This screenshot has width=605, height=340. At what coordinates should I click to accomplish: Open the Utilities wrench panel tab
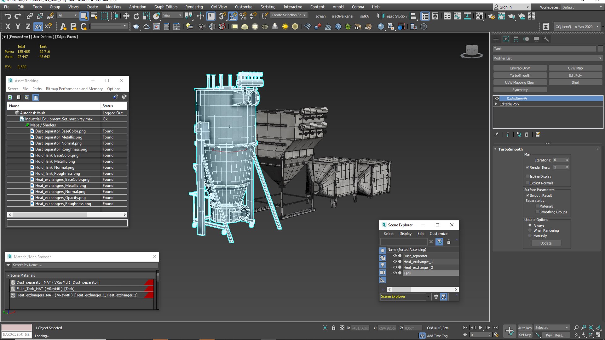546,39
